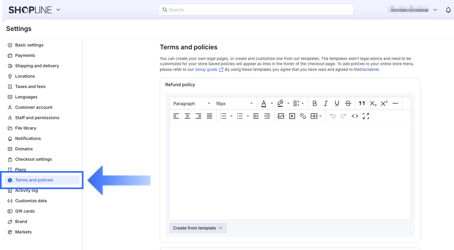
Task: Open the Setup guide link
Action: click(206, 69)
